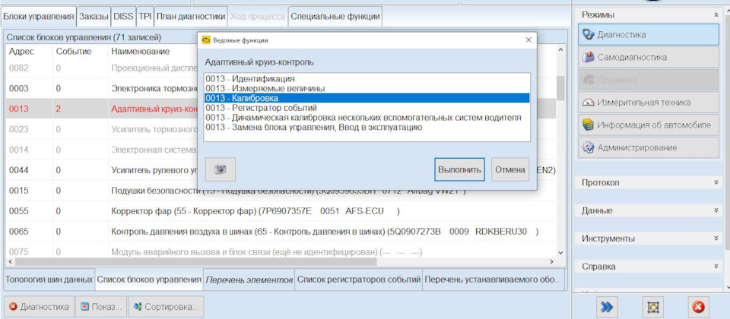This screenshot has width=730, height=319.
Task: Select 0013 - Регистратор событий entry
Action: coord(367,108)
